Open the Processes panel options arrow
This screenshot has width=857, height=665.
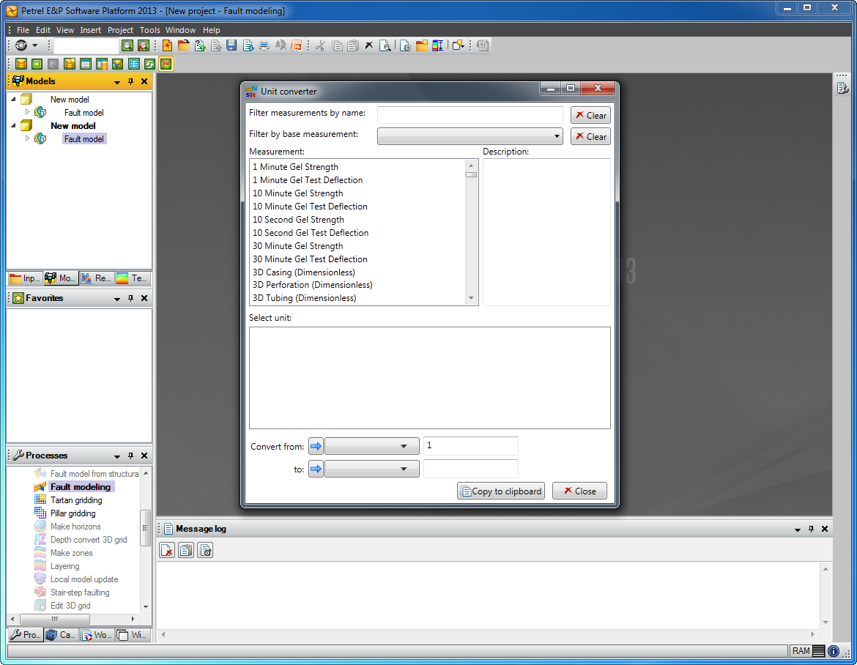[x=117, y=456]
